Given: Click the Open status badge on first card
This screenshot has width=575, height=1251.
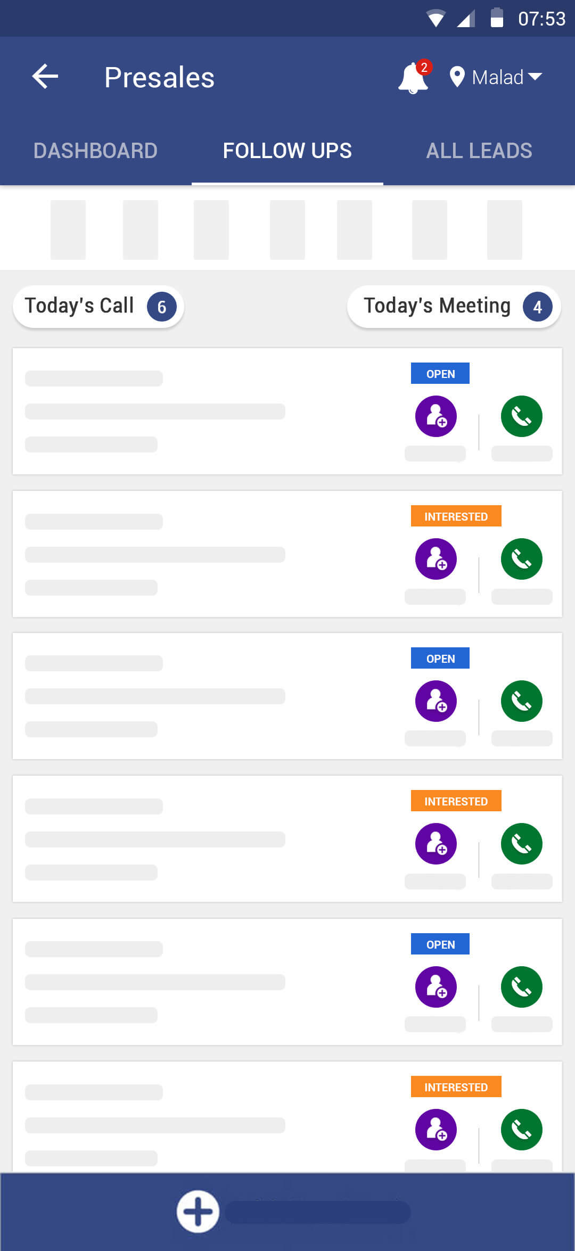Looking at the screenshot, I should [x=440, y=374].
